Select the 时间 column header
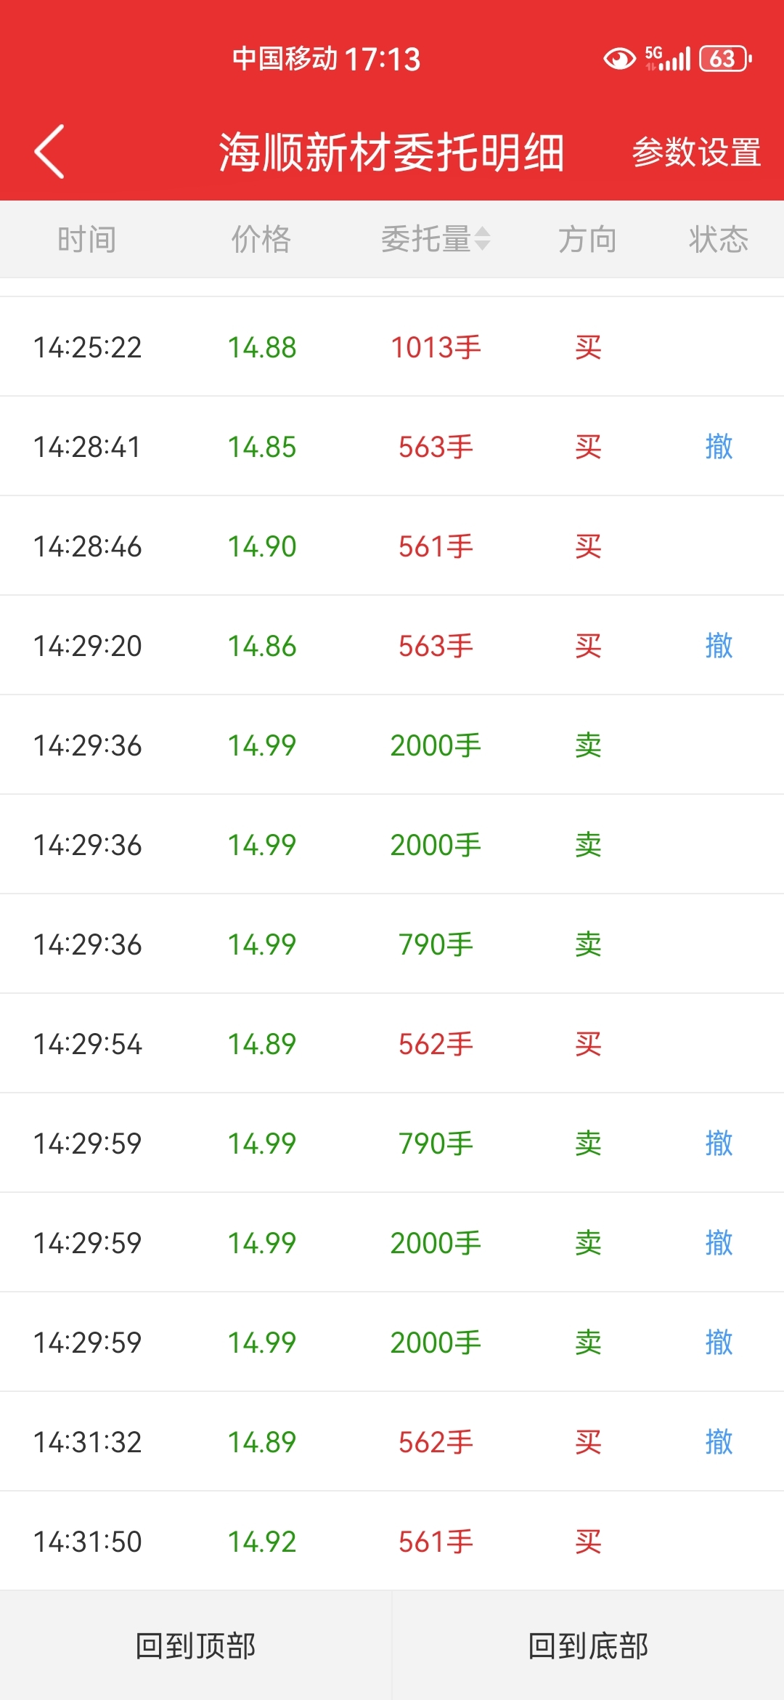This screenshot has height=1700, width=784. pos(87,239)
